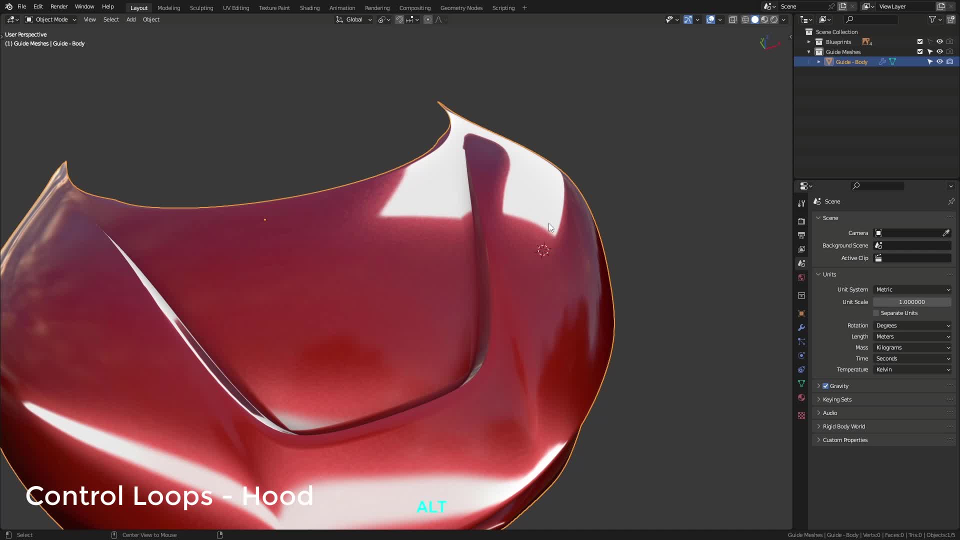Expand the Blueprints collection in outliner
Viewport: 960px width, 540px height.
tap(809, 42)
